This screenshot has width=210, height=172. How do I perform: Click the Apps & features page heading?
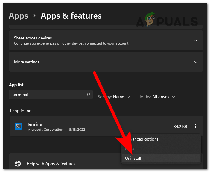[71, 16]
